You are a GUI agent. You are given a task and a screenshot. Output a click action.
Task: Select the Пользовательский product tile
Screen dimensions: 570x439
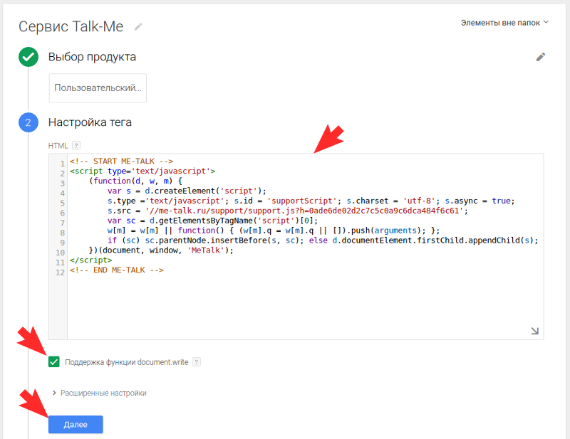tap(98, 88)
